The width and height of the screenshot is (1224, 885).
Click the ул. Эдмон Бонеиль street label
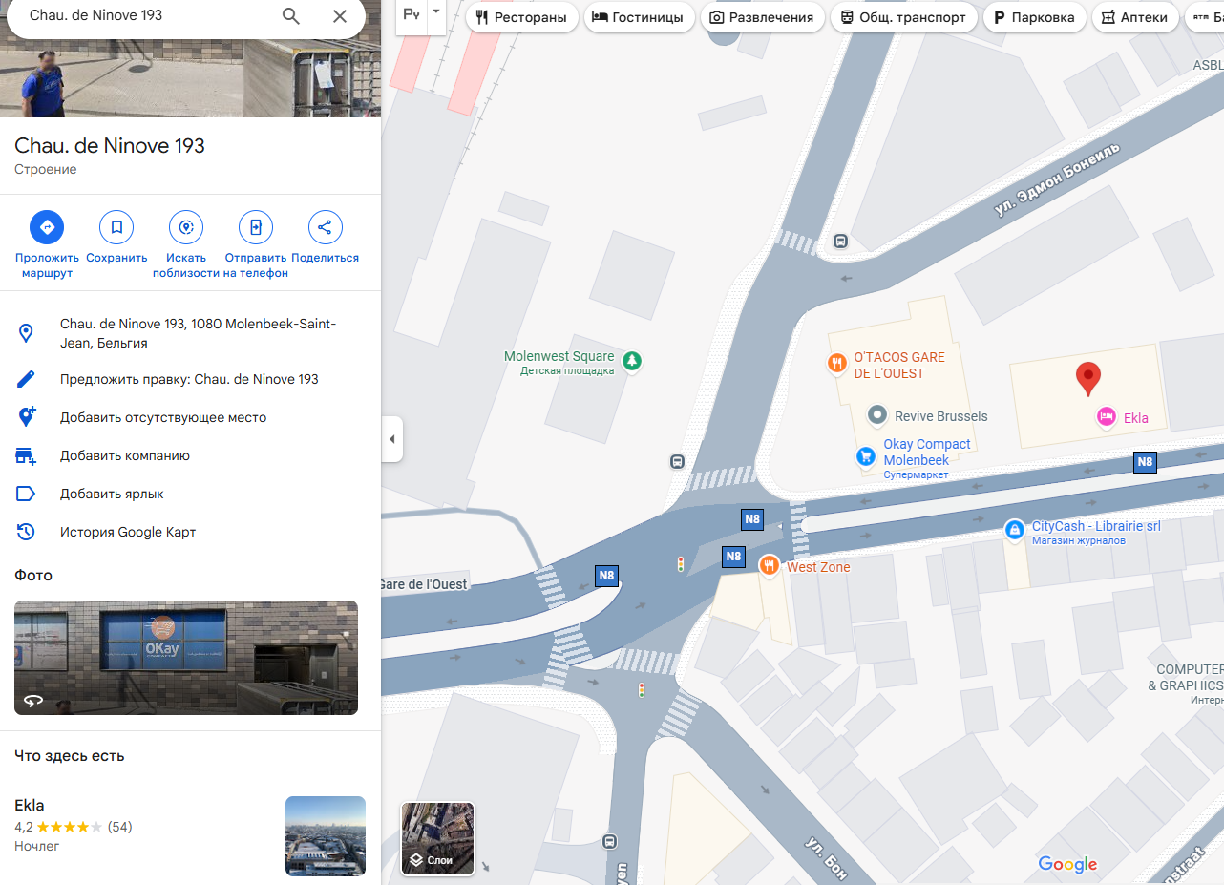(1057, 179)
